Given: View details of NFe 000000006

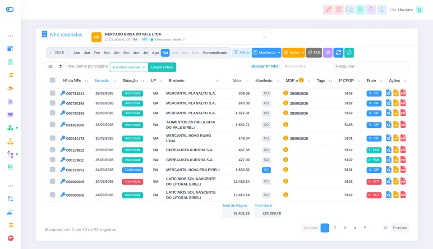Looking at the screenshot, I should [388, 195].
